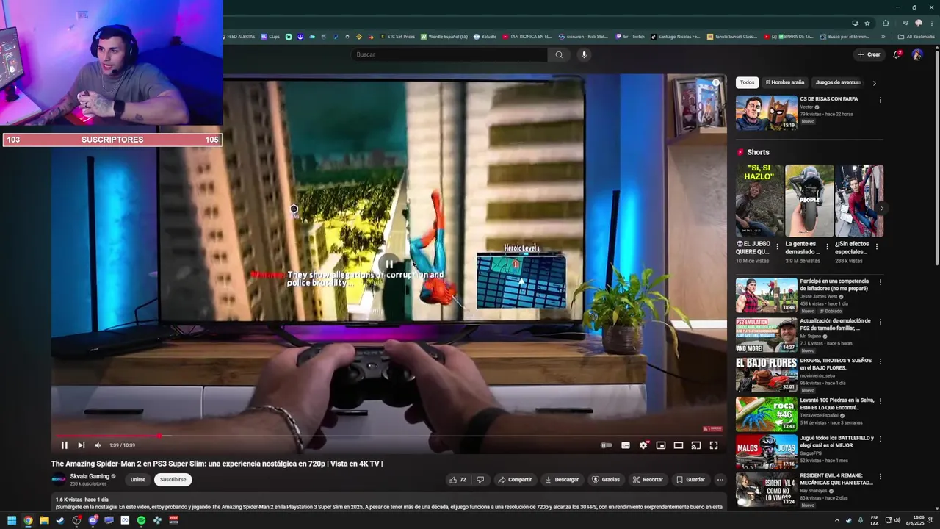Mute the video volume speaker icon
Viewport: 940px width, 529px height.
pos(98,445)
